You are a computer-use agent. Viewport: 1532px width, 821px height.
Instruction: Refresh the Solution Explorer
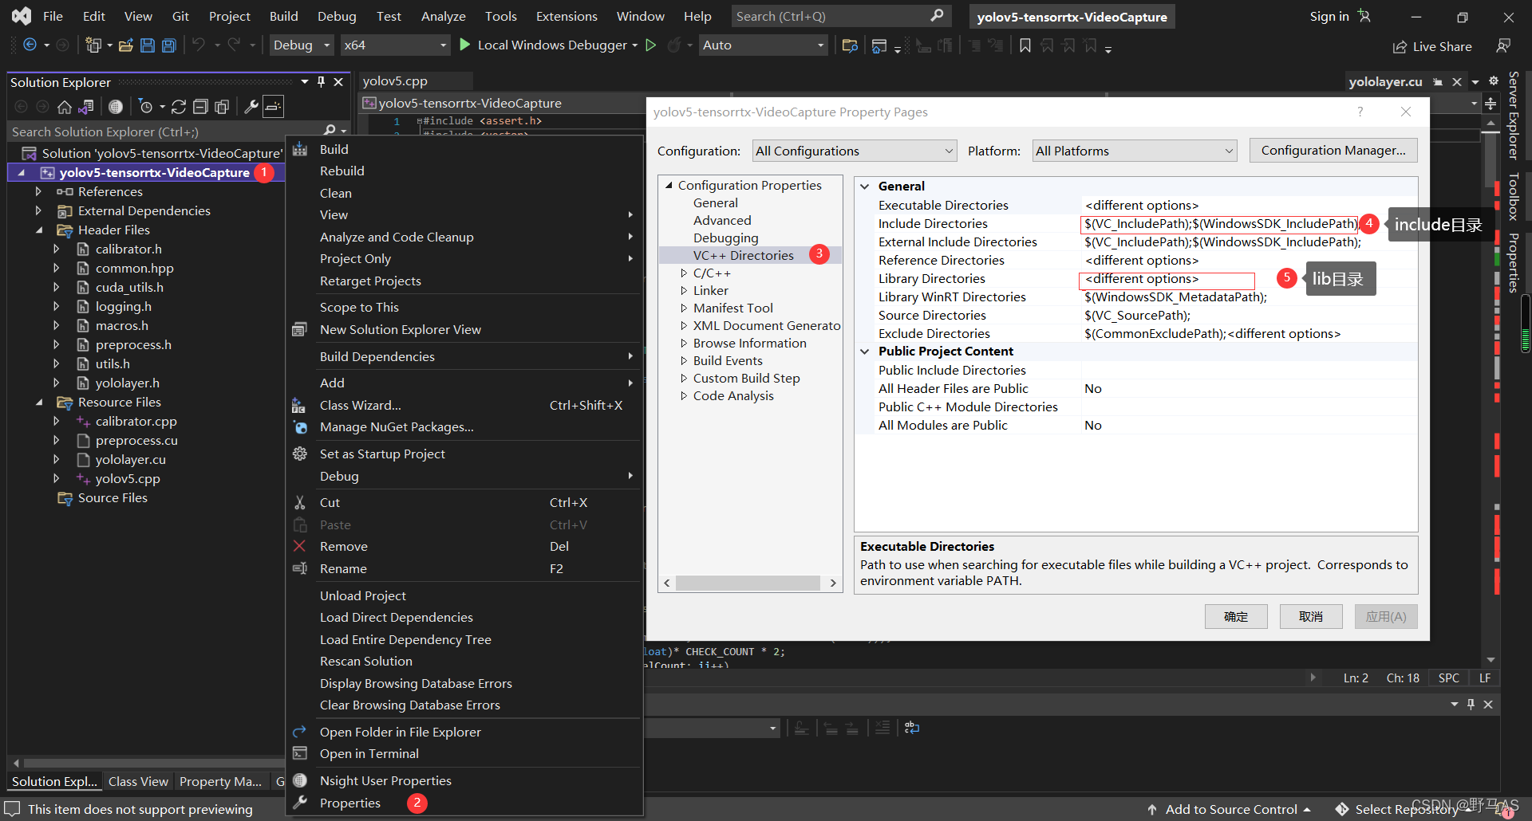[x=178, y=106]
